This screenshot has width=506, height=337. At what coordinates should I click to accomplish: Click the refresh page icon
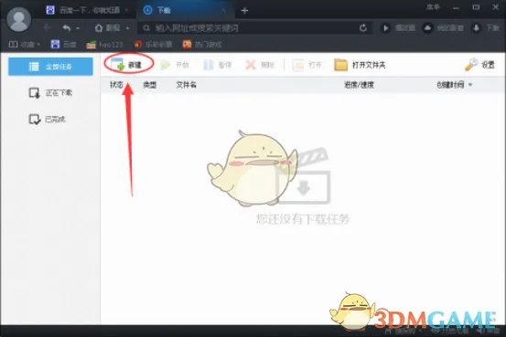click(363, 28)
